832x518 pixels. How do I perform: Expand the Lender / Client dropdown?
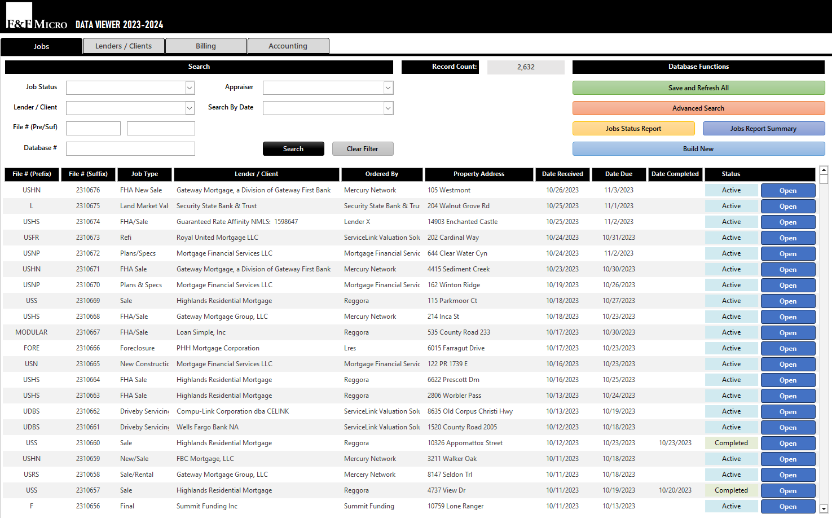(190, 108)
